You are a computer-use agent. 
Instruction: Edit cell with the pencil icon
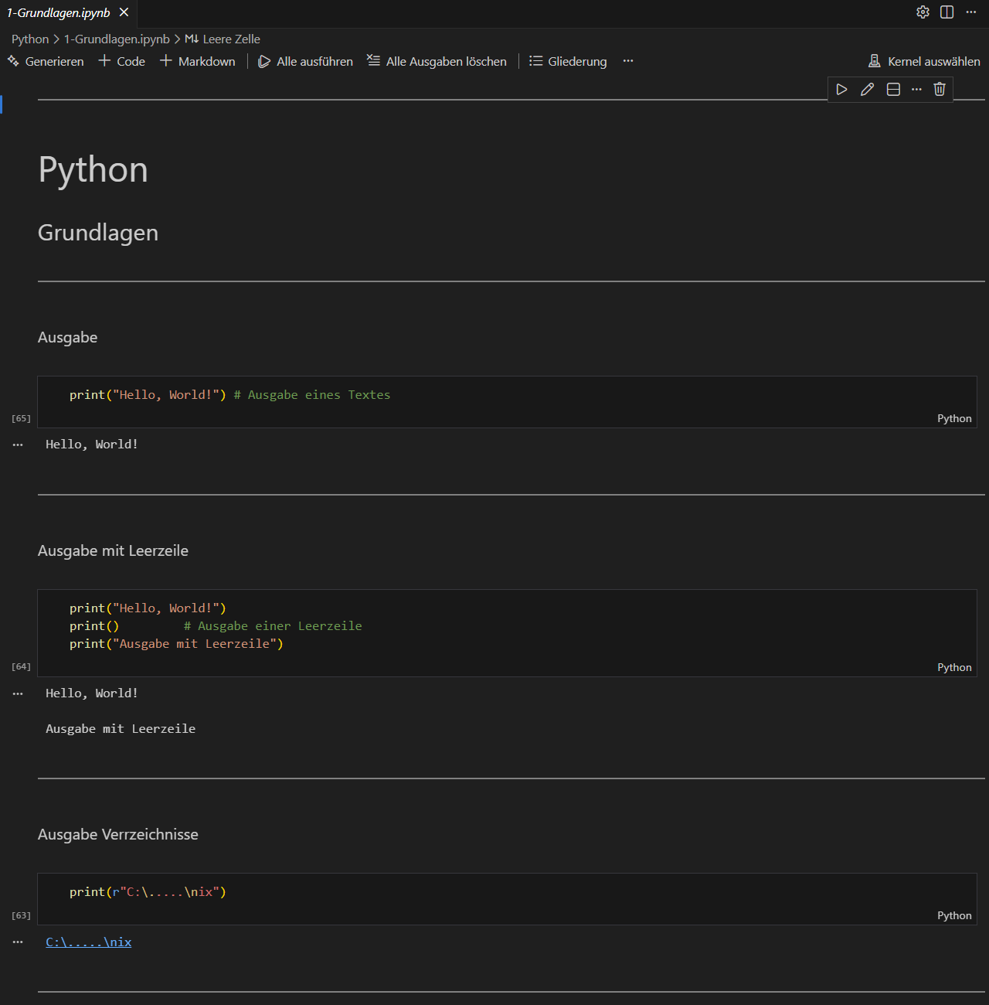tap(867, 90)
